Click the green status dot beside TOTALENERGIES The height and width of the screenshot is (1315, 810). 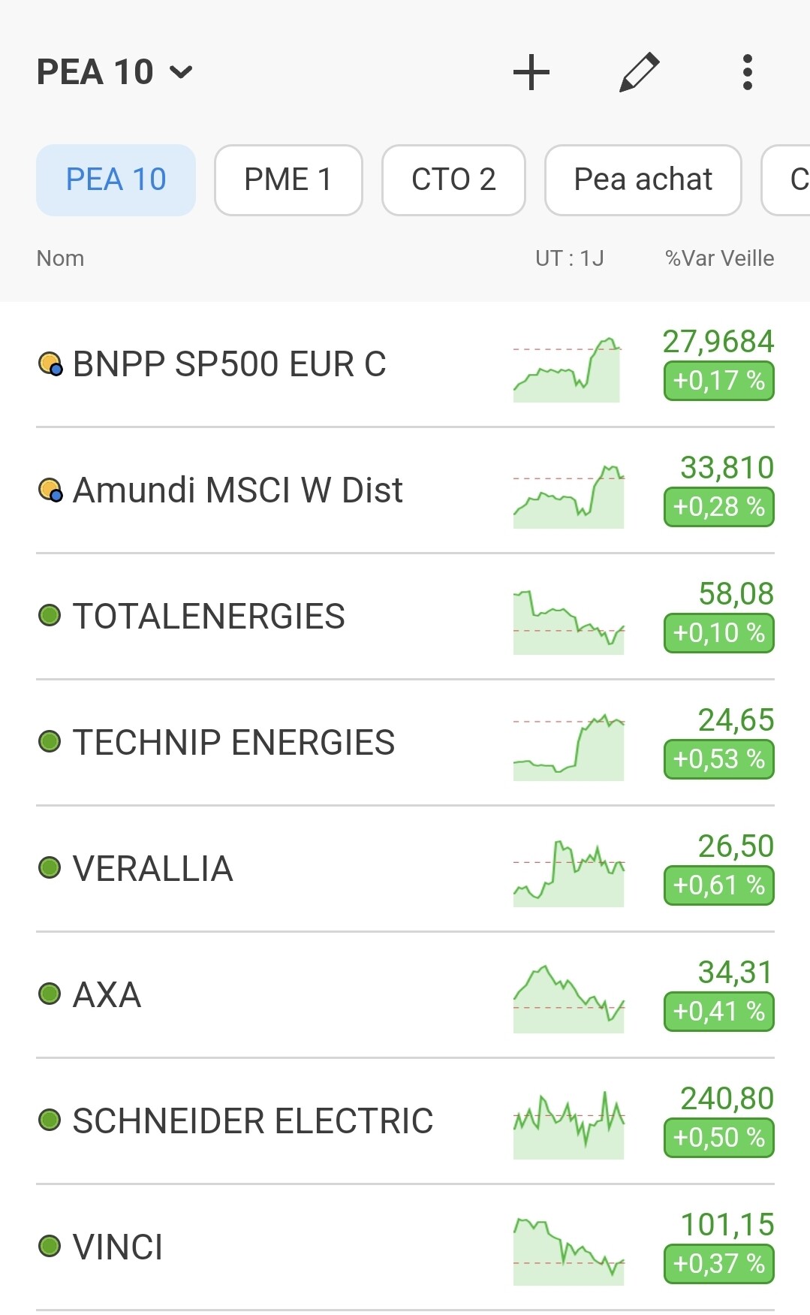pos(50,616)
